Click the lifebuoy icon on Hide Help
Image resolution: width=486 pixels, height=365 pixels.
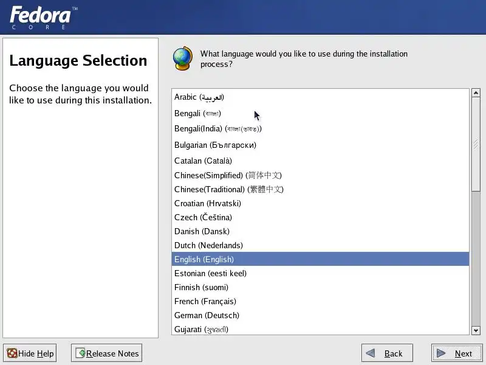coord(12,353)
